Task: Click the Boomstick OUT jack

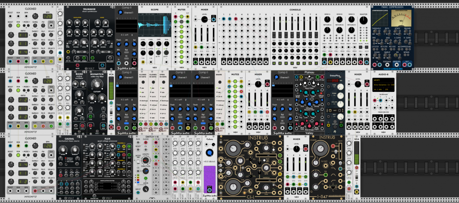Action: tap(104, 126)
